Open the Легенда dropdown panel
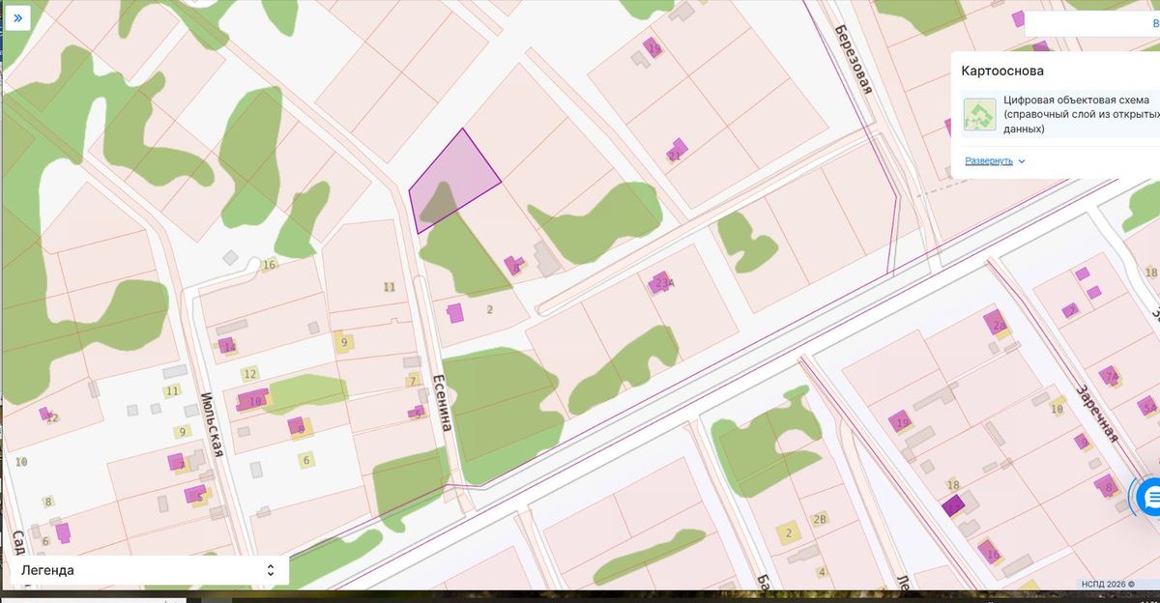 pyautogui.click(x=149, y=570)
